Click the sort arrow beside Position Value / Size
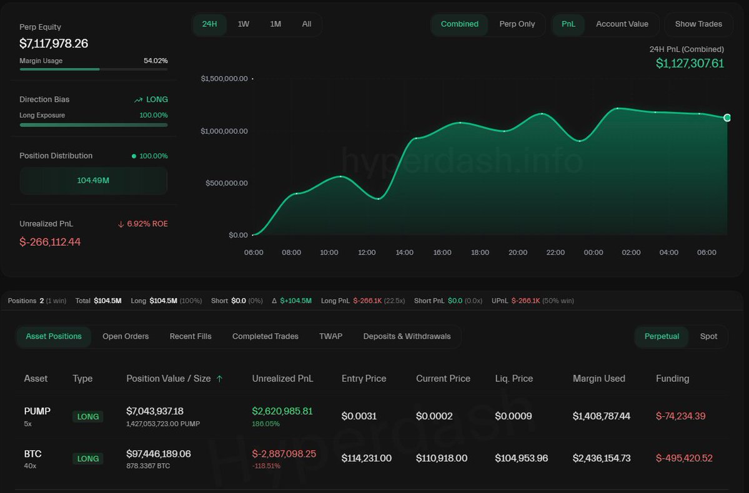This screenshot has height=493, width=749. pyautogui.click(x=220, y=379)
